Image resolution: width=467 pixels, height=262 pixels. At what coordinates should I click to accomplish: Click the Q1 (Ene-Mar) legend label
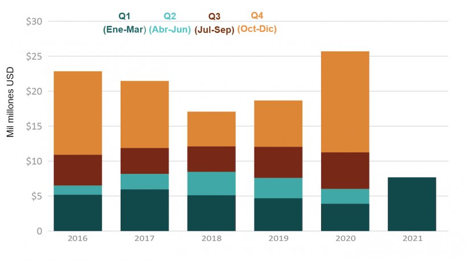click(125, 23)
